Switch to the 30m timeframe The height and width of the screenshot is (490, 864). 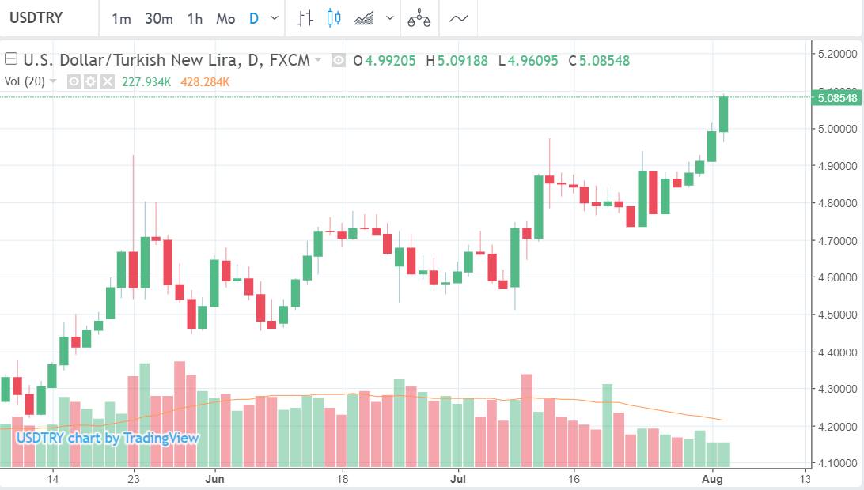click(159, 19)
